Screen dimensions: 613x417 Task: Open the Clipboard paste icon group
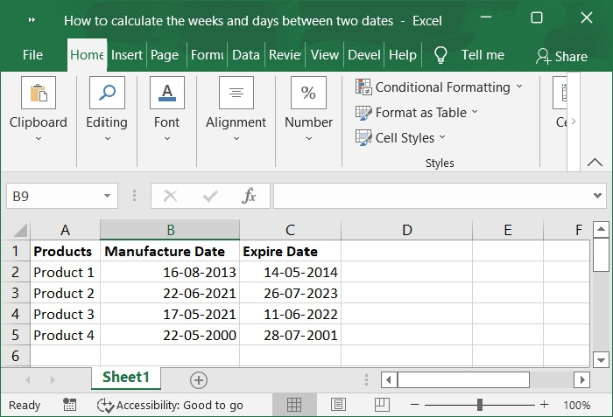click(x=39, y=94)
